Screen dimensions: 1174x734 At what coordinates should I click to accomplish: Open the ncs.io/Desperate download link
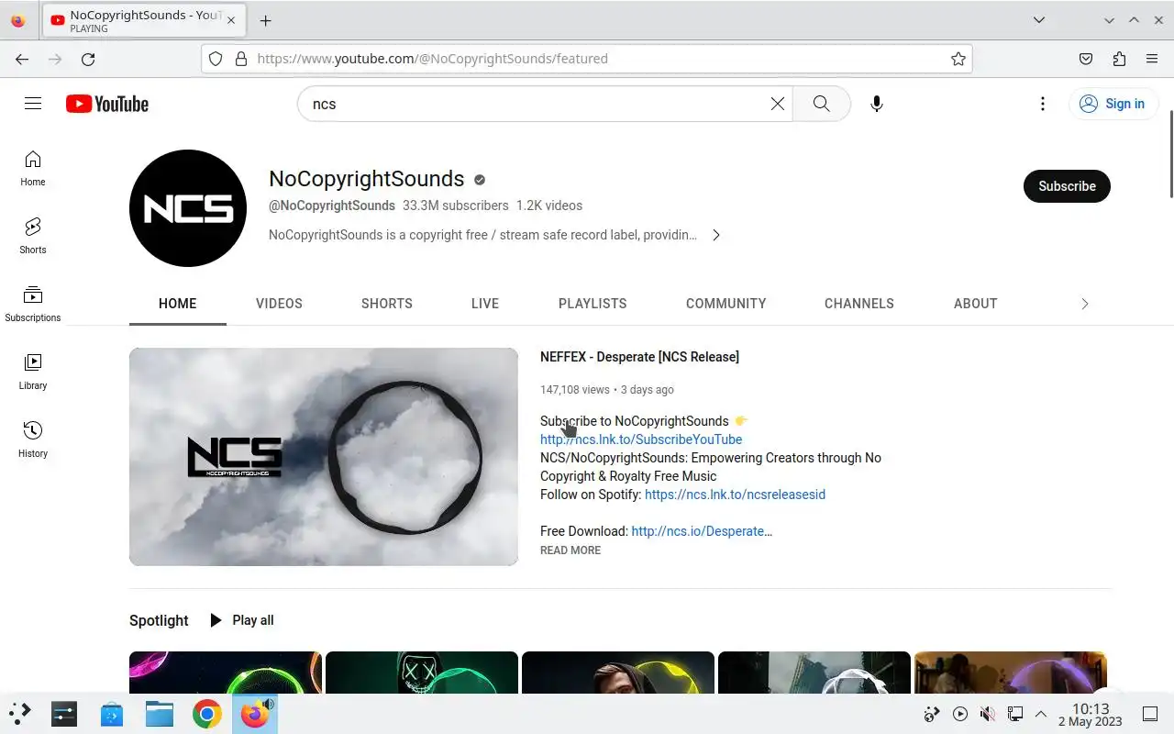coord(702,531)
